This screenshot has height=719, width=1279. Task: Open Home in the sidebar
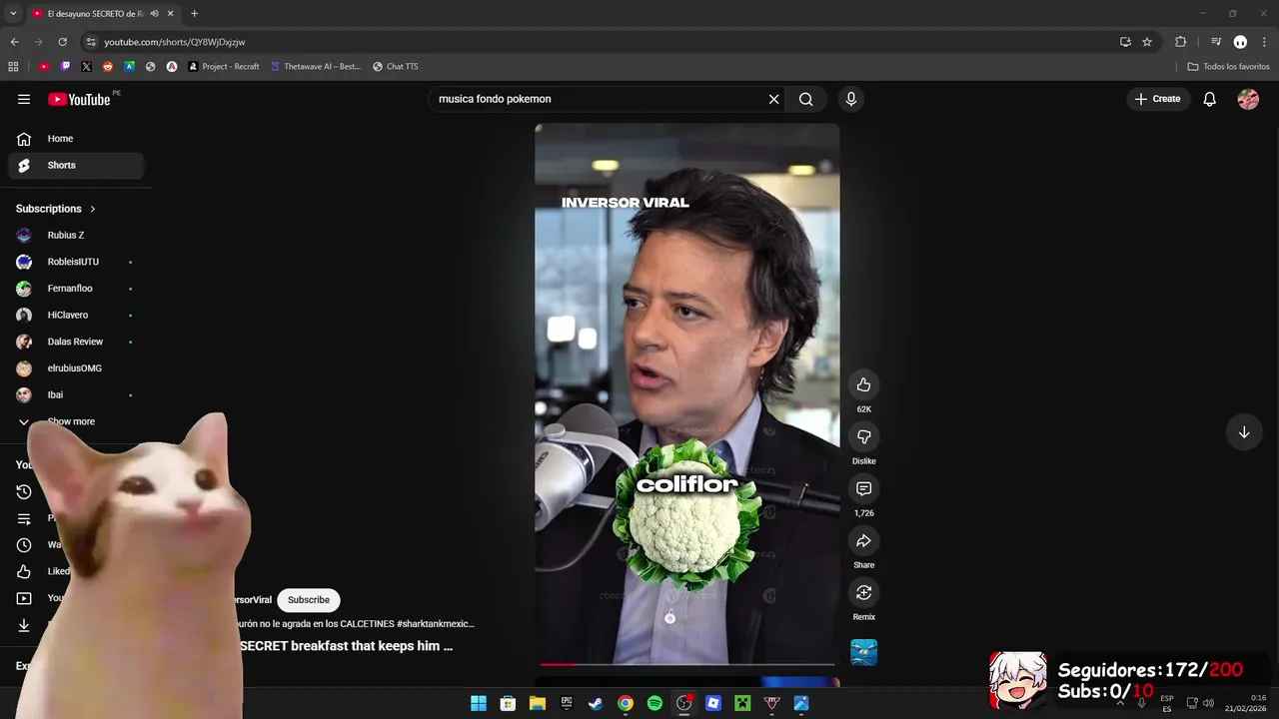(76, 139)
